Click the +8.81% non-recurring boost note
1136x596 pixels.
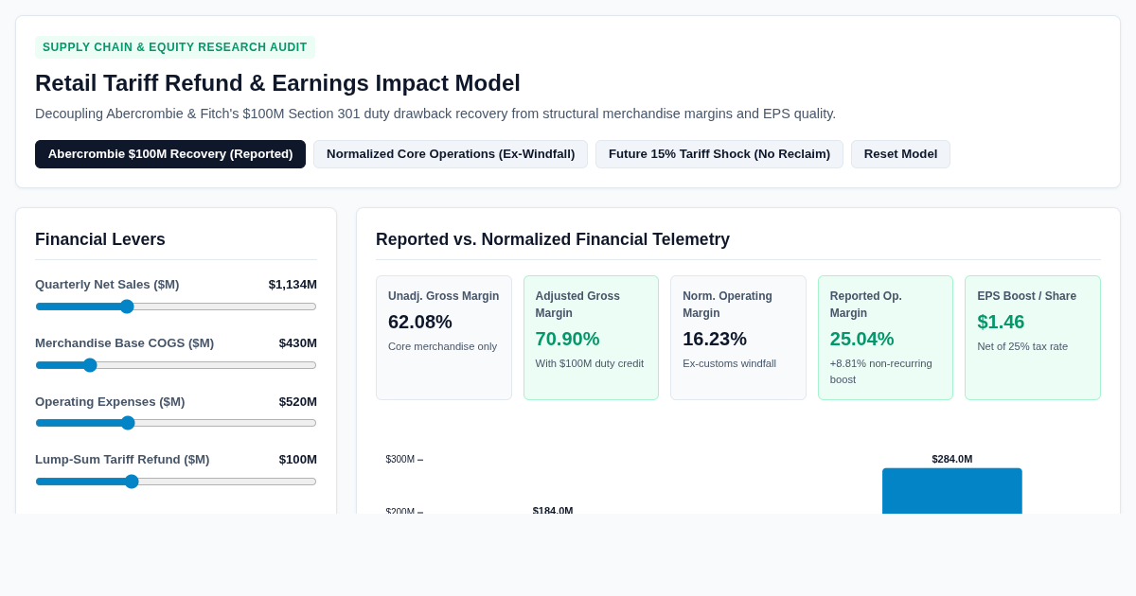[881, 372]
